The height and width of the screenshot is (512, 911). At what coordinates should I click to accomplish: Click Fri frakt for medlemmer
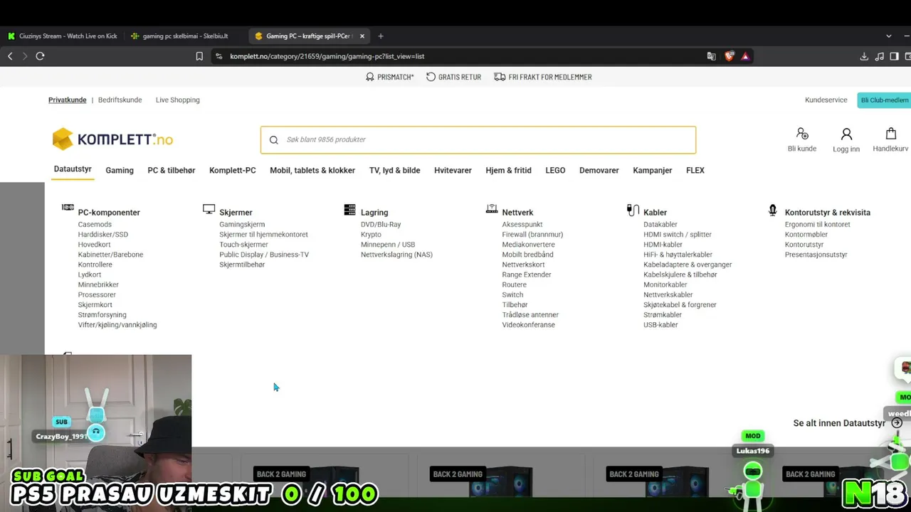click(543, 77)
